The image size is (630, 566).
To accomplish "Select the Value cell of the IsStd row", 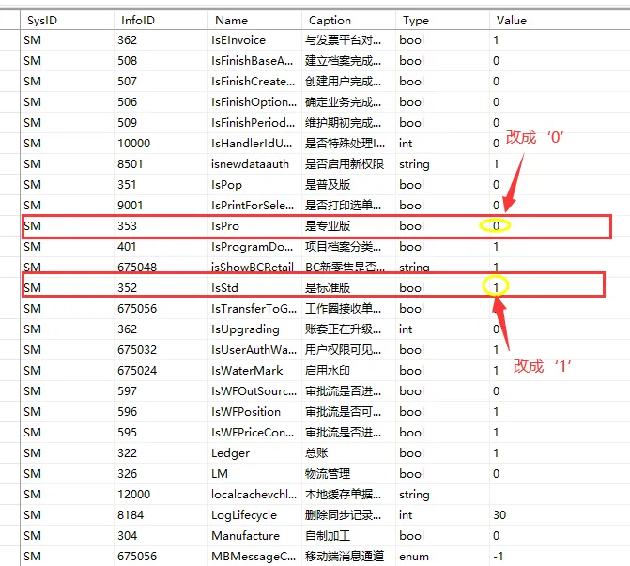I will [496, 287].
